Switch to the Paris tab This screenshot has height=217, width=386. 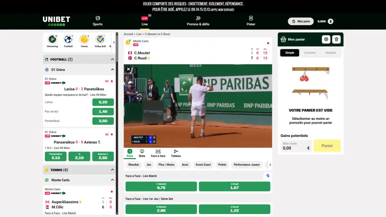130,153
